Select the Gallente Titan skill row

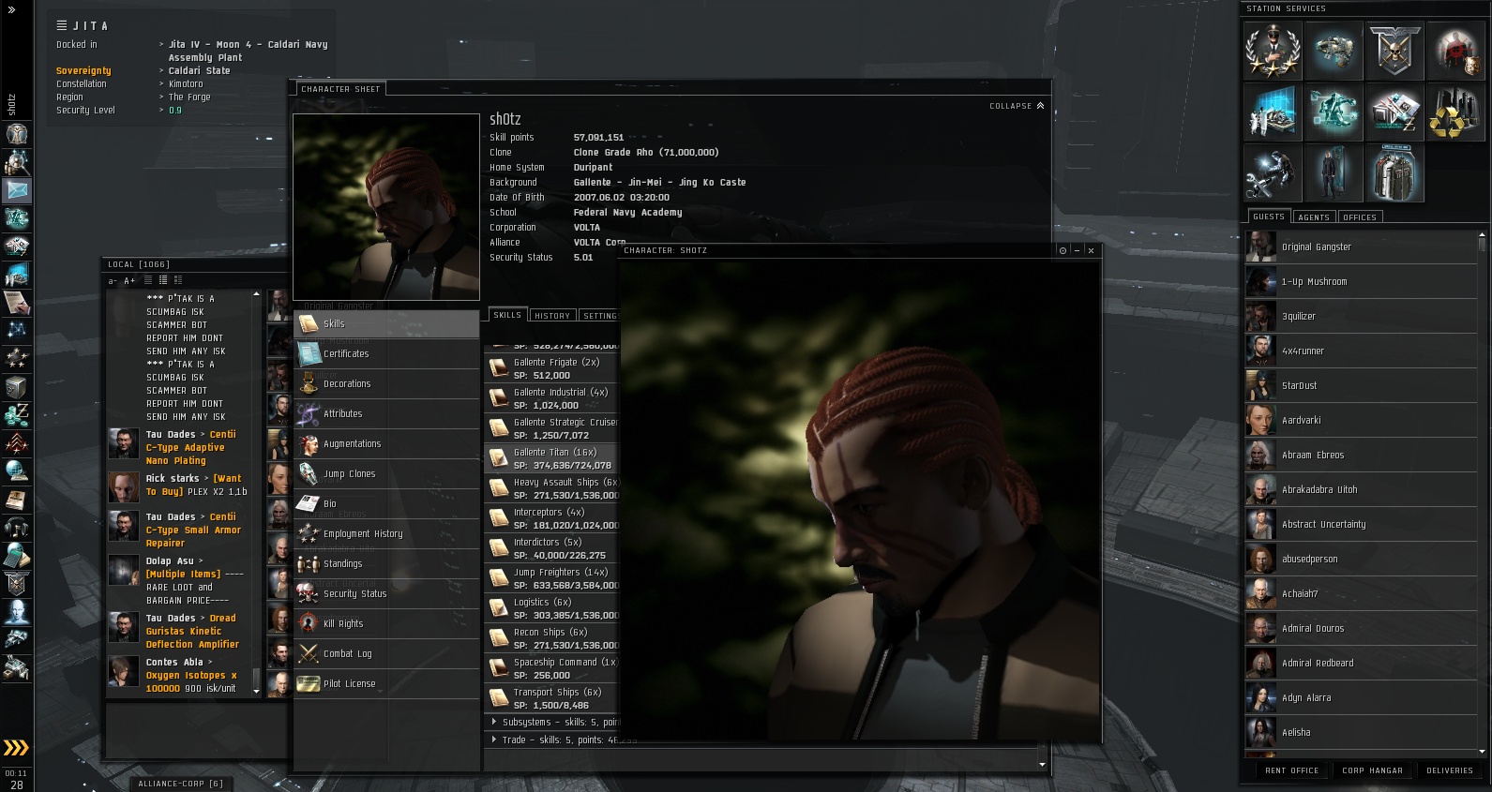tap(552, 458)
